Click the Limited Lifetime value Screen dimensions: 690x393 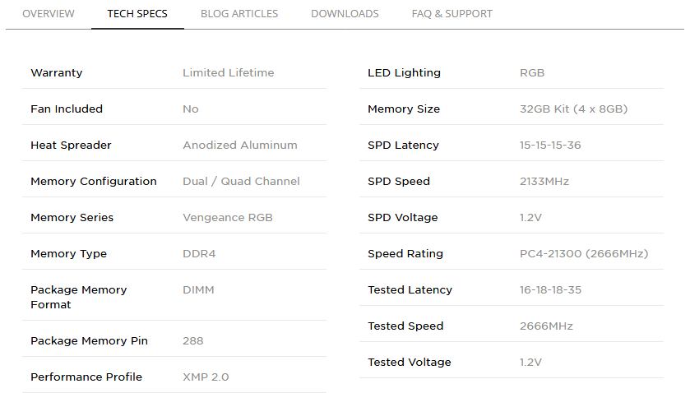tap(229, 72)
